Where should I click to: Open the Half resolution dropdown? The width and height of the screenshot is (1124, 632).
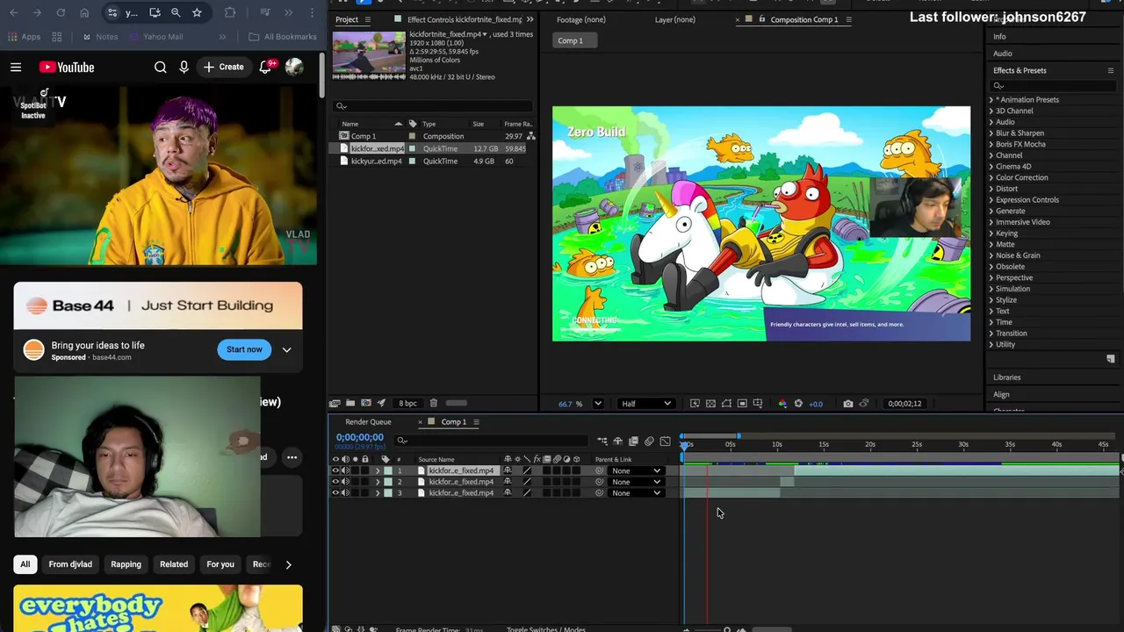coord(646,404)
